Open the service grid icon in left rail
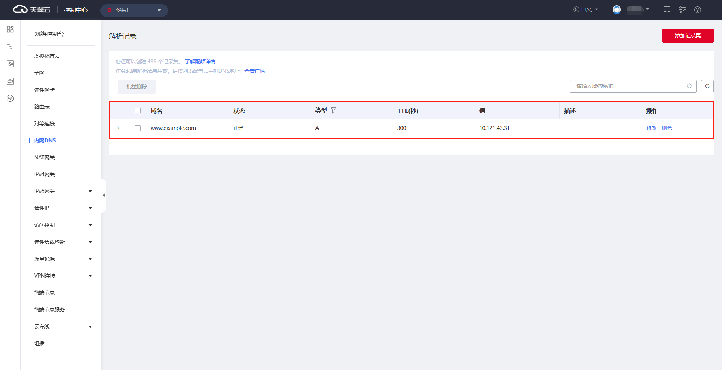Screen dimensions: 722x370 pos(10,29)
